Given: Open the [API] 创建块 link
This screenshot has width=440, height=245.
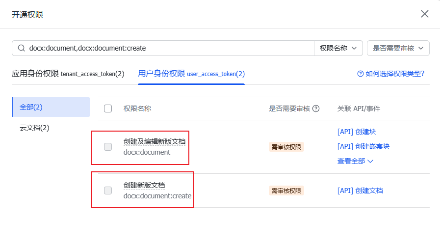Looking at the screenshot, I should point(357,132).
